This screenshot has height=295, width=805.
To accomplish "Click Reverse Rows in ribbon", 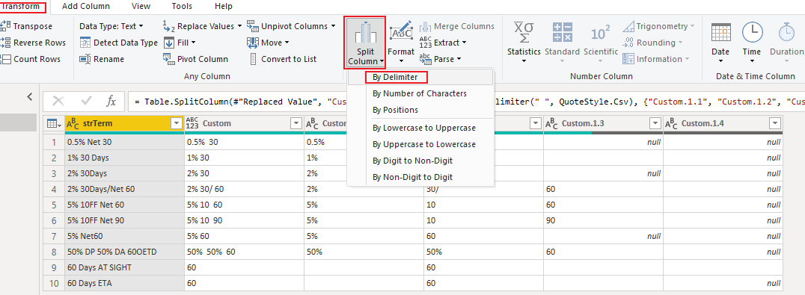I will click(x=34, y=43).
